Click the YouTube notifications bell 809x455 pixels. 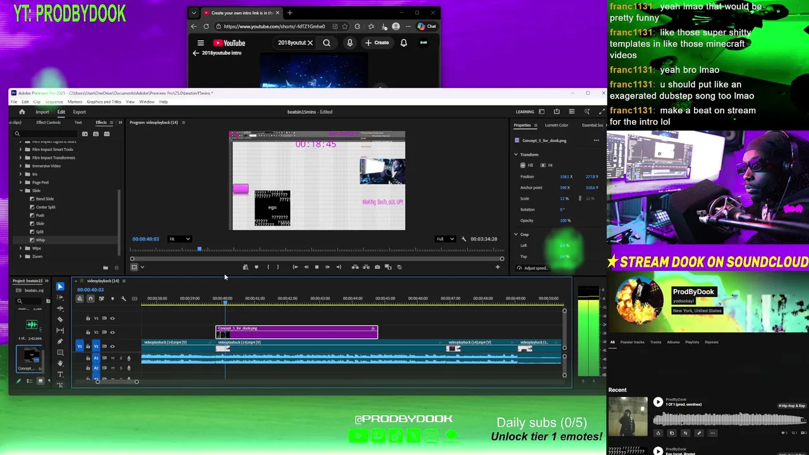tap(403, 43)
